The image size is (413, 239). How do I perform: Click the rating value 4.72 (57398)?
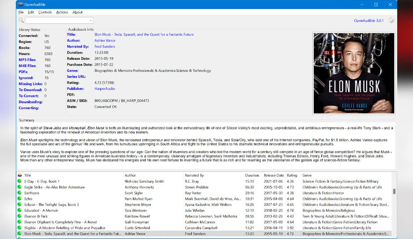104,82
